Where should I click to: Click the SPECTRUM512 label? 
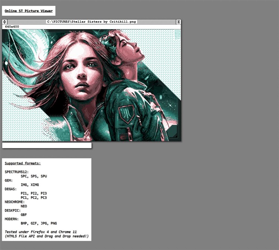[16, 172]
